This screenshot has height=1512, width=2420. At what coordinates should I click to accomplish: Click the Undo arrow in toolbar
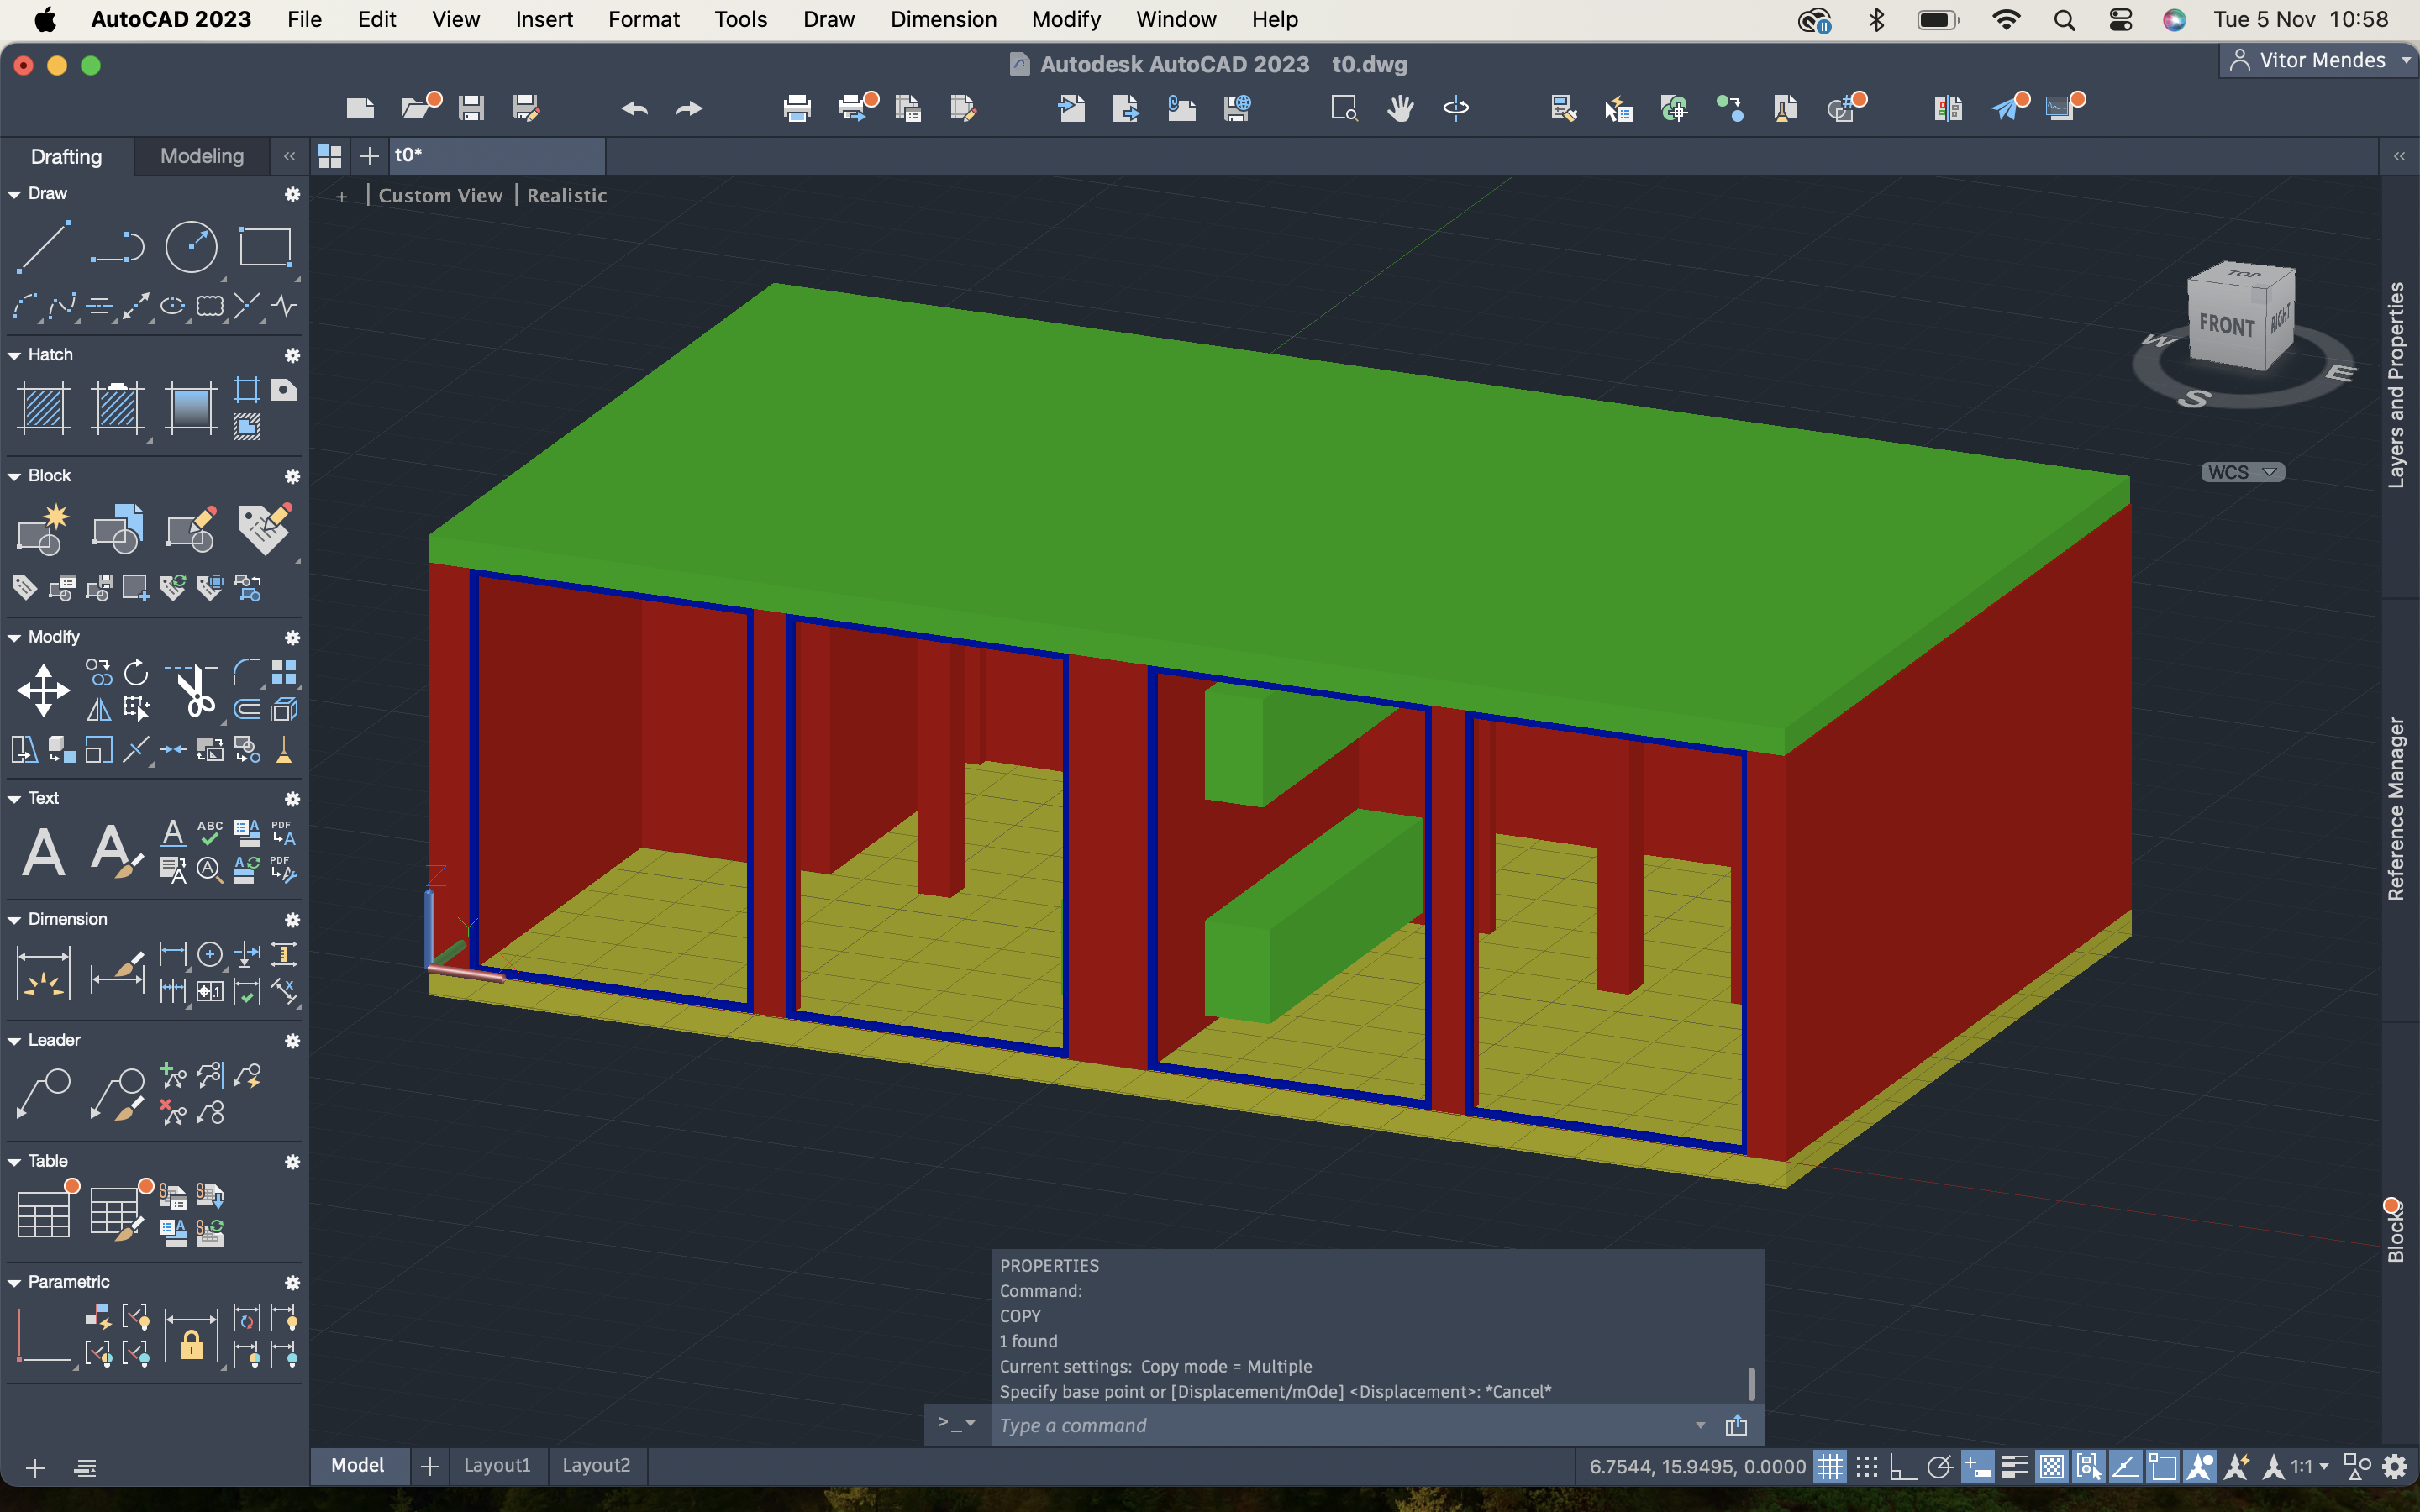(x=634, y=108)
